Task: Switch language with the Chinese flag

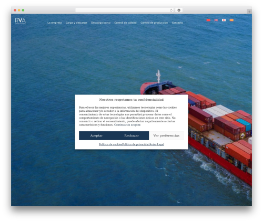Action: pos(208,20)
